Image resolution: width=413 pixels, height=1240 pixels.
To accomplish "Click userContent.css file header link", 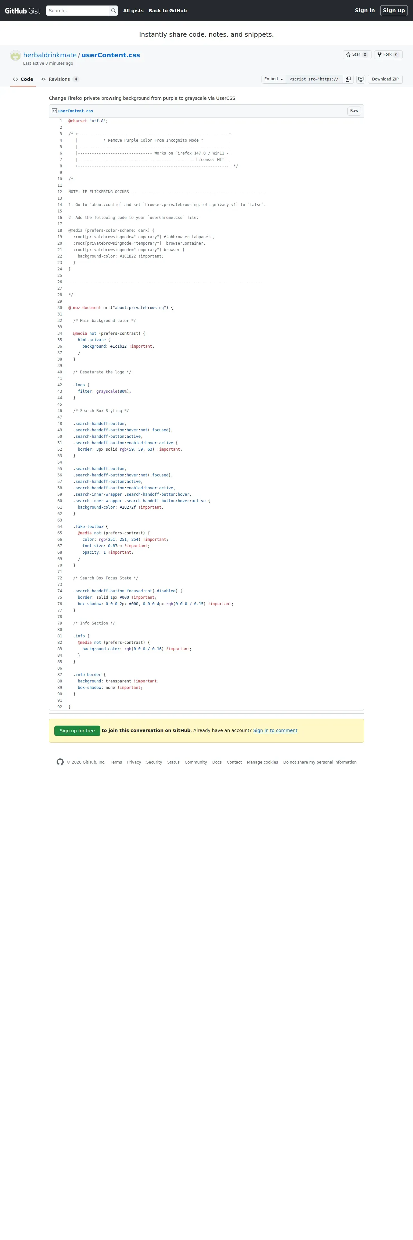I will (x=76, y=111).
